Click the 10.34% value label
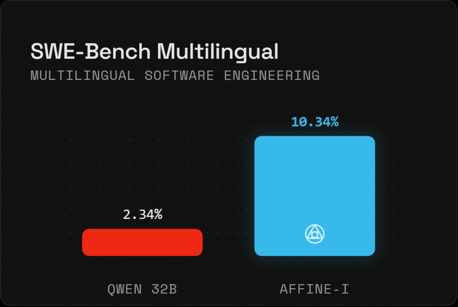Viewport: 458px width, 307px height. coord(314,122)
